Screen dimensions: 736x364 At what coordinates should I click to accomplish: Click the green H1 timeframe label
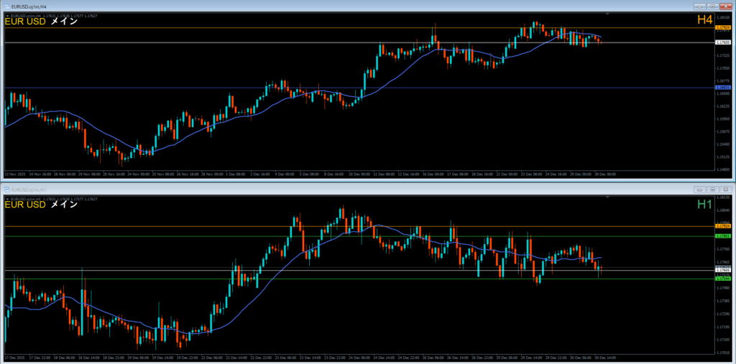(704, 205)
